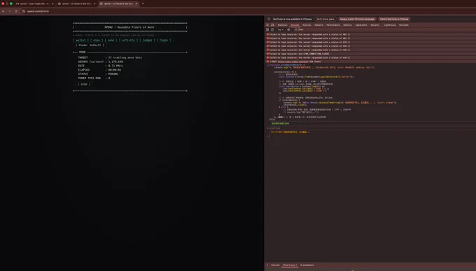Activate the DevTools inspect element icon
This screenshot has height=271, width=476.
coord(267,25)
